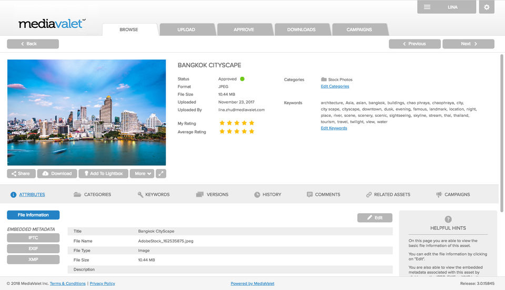Viewport: 505px width, 290px height.
Task: Switch to the Approve tab
Action: [x=244, y=29]
